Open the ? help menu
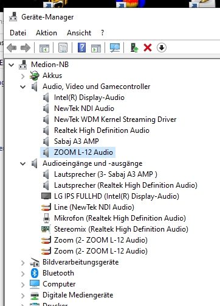The width and height of the screenshot is (220, 306). (x=103, y=33)
